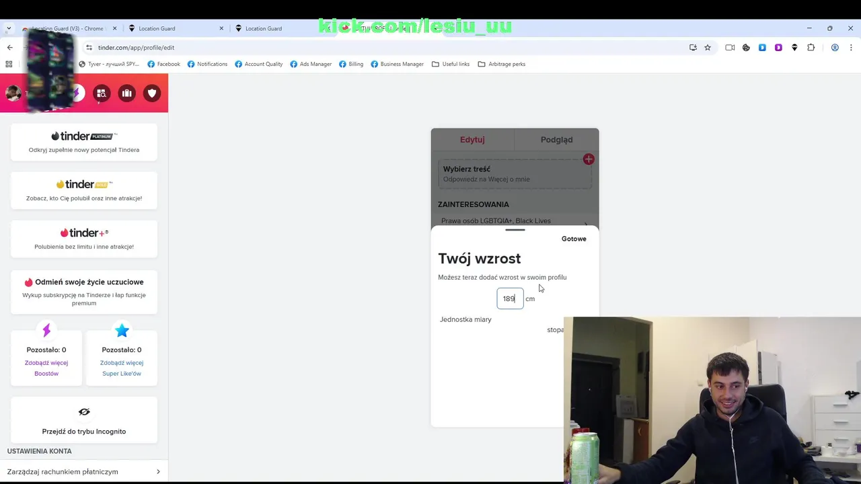This screenshot has width=861, height=484.
Task: Click the Location Guard extension icon
Action: [794, 48]
